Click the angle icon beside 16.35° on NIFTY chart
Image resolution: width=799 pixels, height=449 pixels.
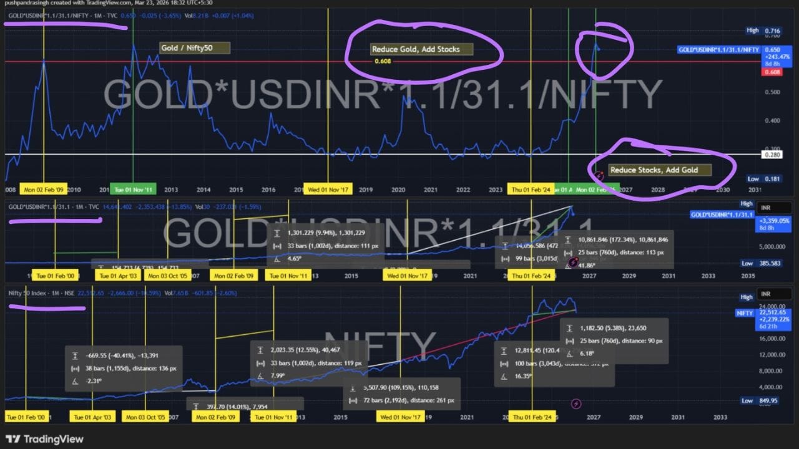point(504,375)
